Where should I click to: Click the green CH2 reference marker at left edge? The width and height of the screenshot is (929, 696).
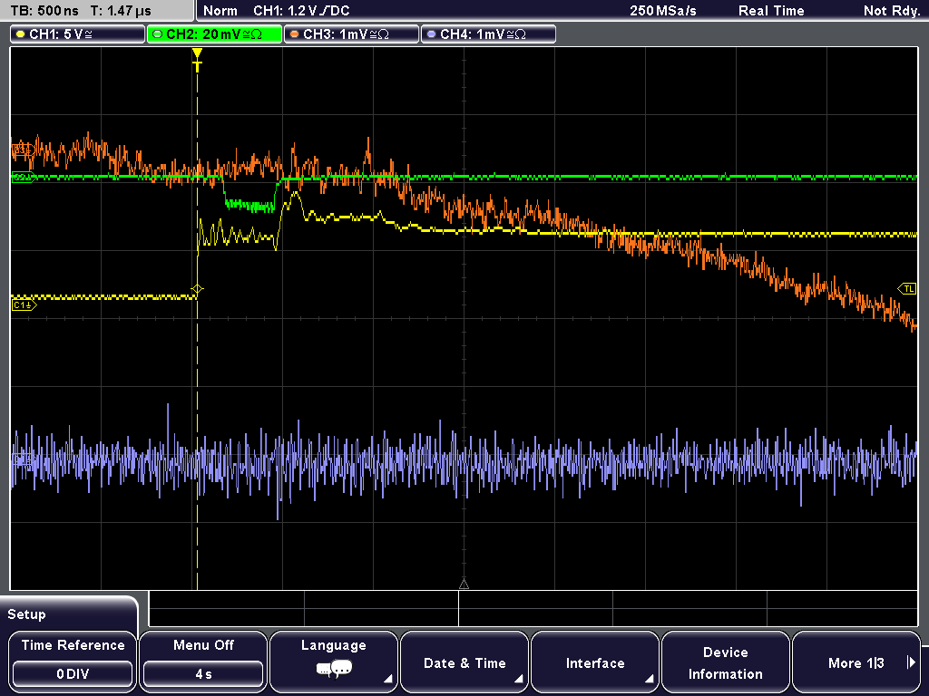pyautogui.click(x=24, y=177)
